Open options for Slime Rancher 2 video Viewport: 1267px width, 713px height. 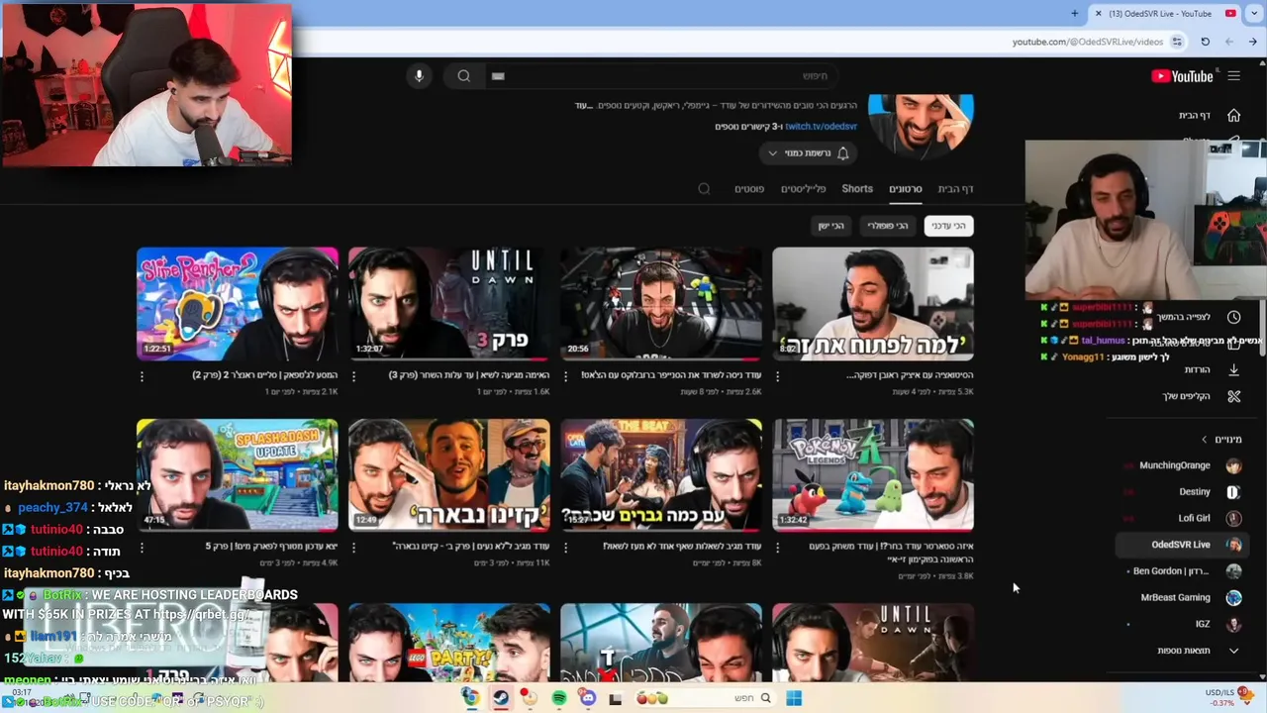[142, 376]
